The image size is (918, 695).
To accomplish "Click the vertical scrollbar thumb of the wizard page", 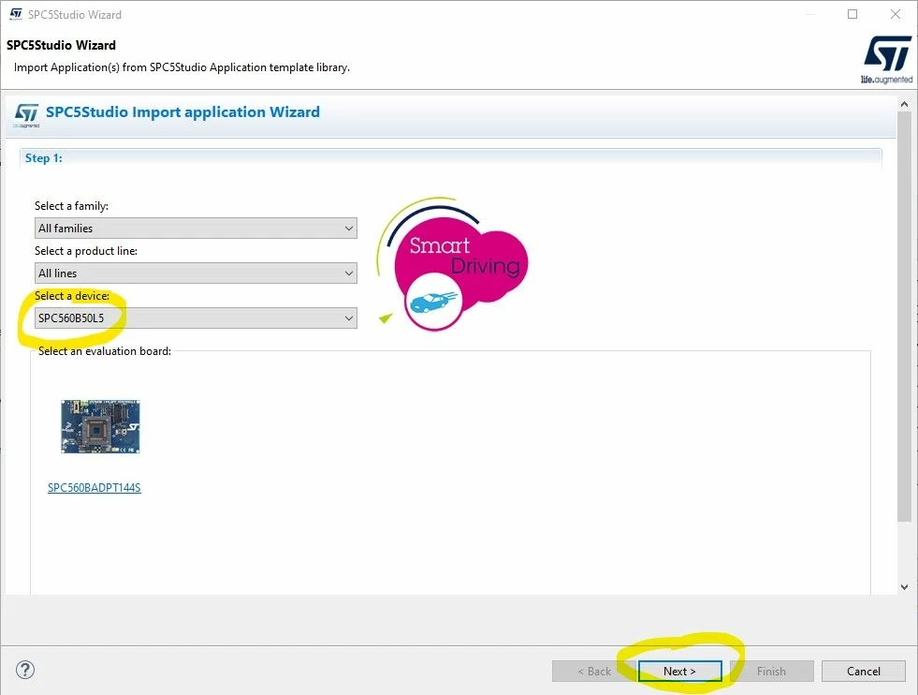I will click(905, 317).
